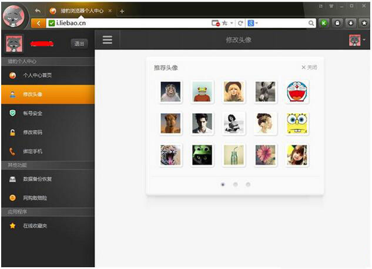Close the 推荐头像 panel via 关闭
Viewport: 372px width, 269px height.
309,68
